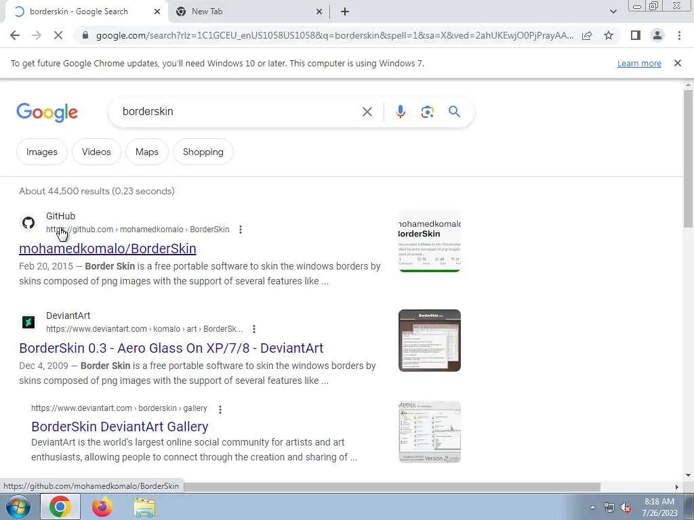Open the GitHub BorderSkin result thumbnail

tap(429, 242)
